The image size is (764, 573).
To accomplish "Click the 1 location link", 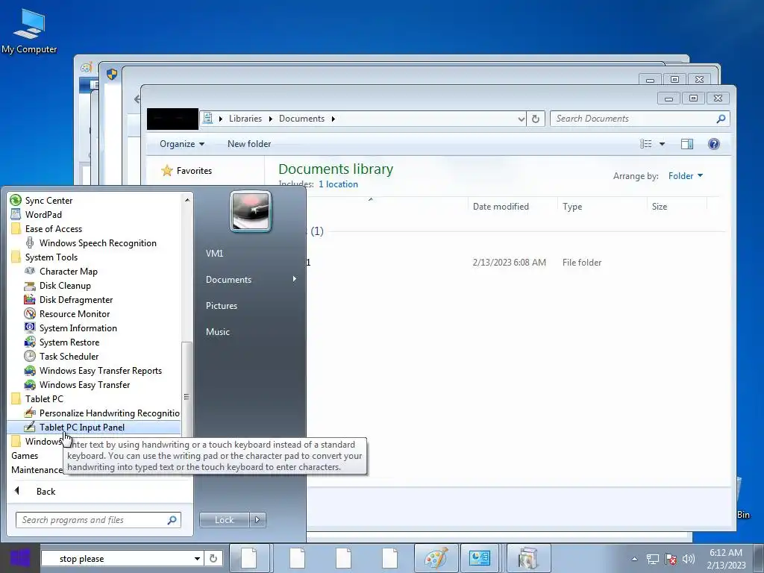I will click(338, 184).
